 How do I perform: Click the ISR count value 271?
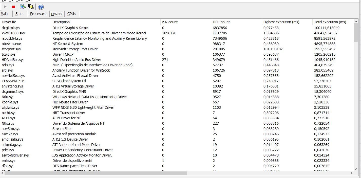coord(165,60)
